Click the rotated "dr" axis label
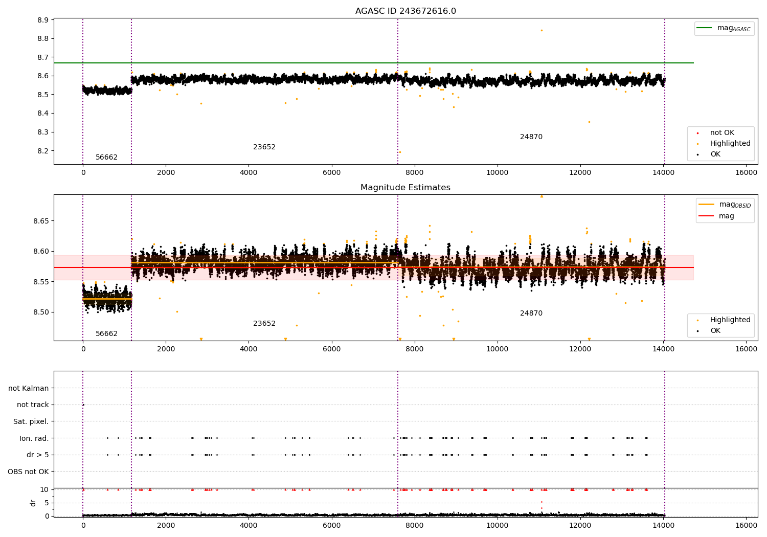Image resolution: width=767 pixels, height=537 pixels. click(33, 503)
